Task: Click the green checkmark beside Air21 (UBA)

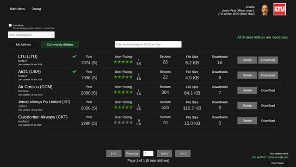Action: 74,71
